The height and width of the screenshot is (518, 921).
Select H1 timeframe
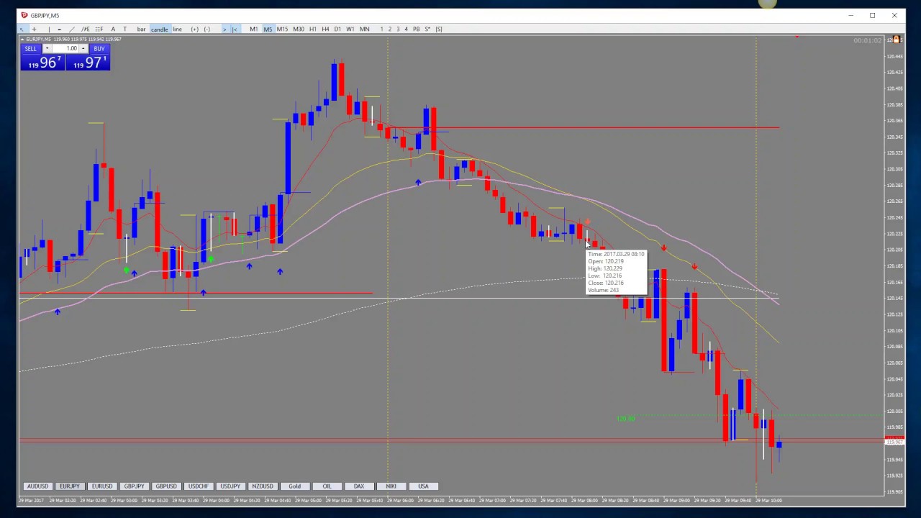312,29
